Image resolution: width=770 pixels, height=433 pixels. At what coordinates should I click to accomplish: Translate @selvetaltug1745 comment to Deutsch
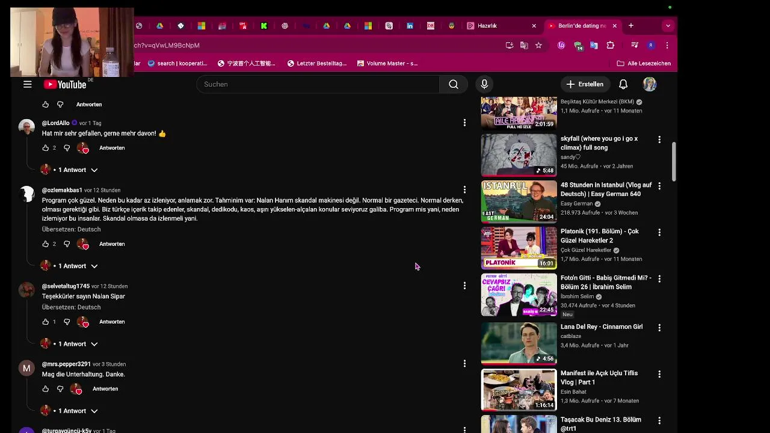point(71,307)
